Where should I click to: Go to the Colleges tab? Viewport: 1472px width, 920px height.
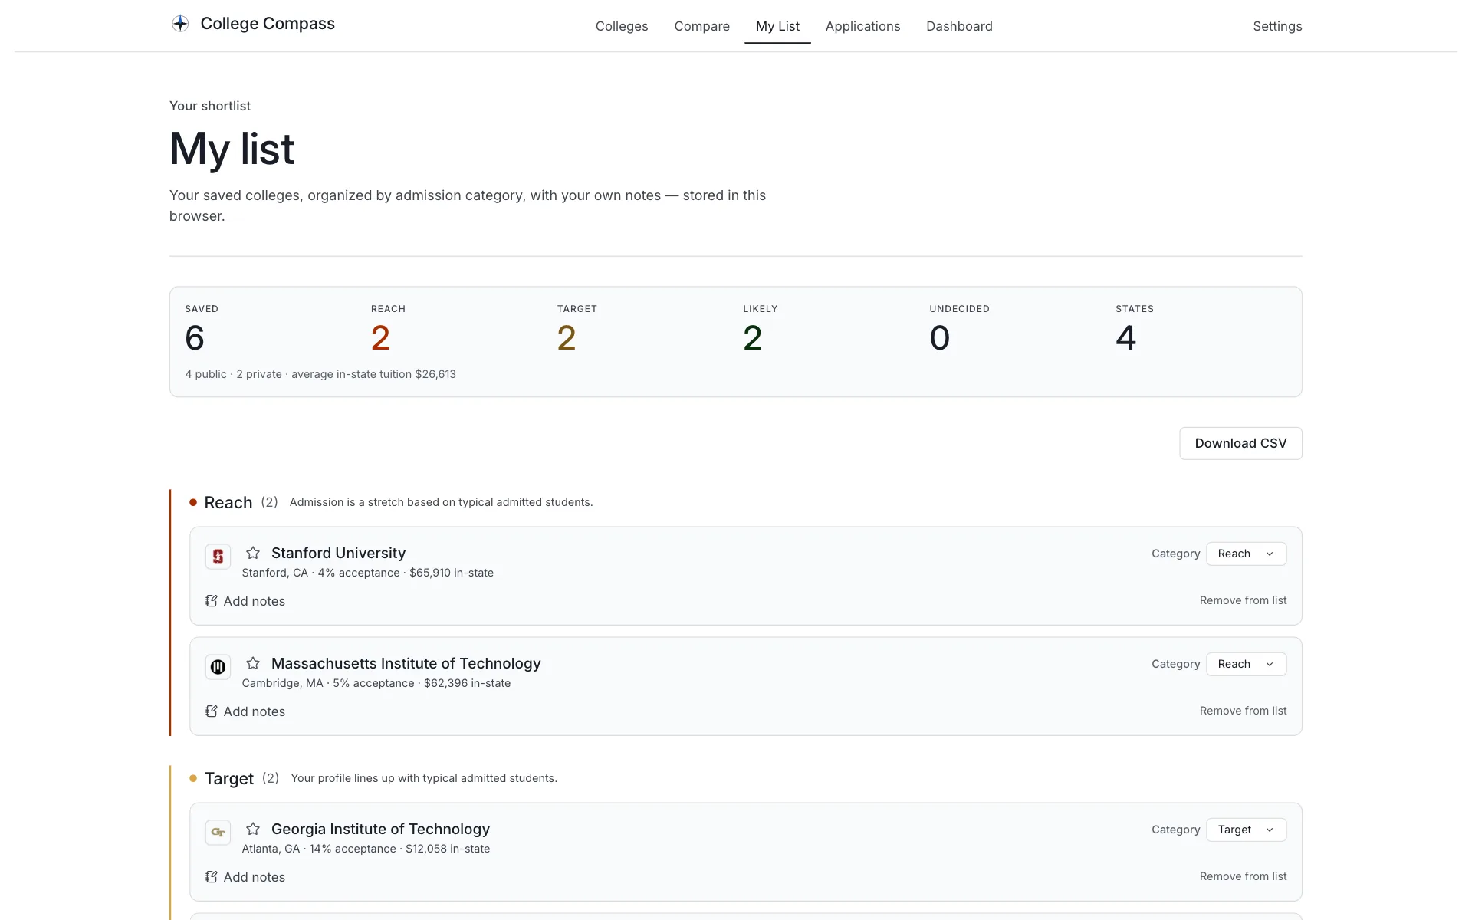pyautogui.click(x=622, y=26)
